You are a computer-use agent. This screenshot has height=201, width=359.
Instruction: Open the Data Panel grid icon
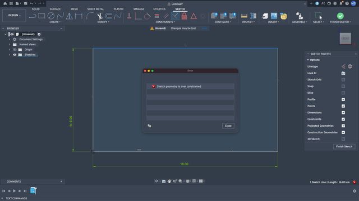(x=11, y=3)
